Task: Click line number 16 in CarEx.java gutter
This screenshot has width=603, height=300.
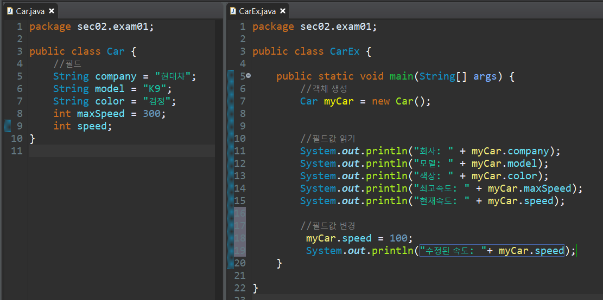Action: [x=239, y=213]
